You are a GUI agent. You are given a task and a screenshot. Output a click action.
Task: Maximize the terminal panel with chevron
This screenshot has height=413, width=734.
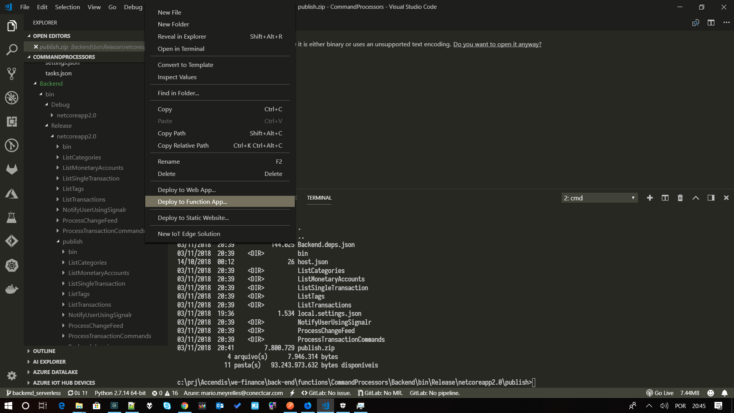point(696,198)
